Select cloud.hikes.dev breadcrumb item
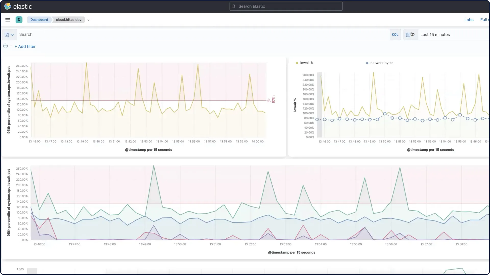 click(x=68, y=20)
